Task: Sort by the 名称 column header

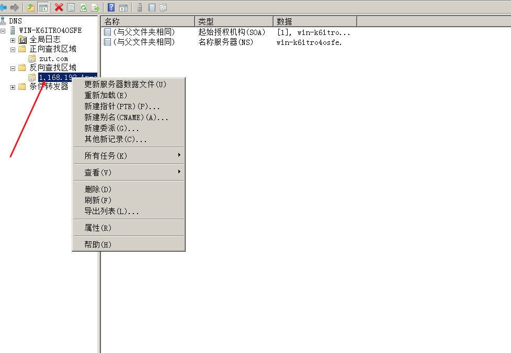Action: click(148, 22)
